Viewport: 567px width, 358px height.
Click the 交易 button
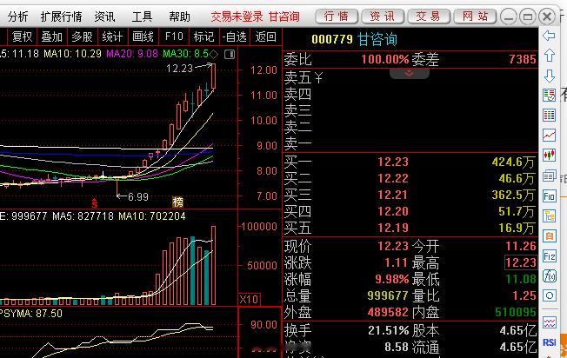tap(429, 17)
